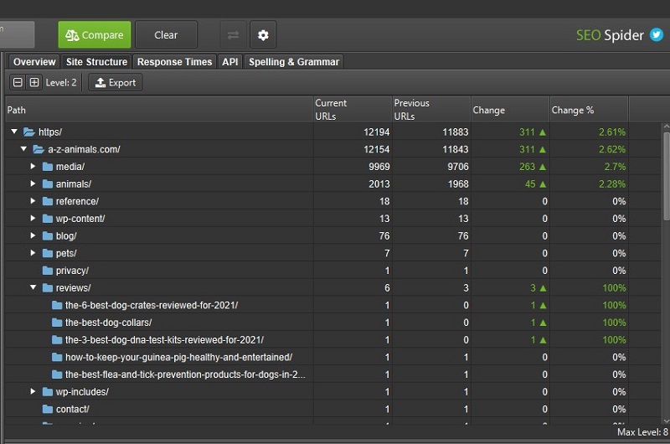Click the Export button

pos(116,82)
